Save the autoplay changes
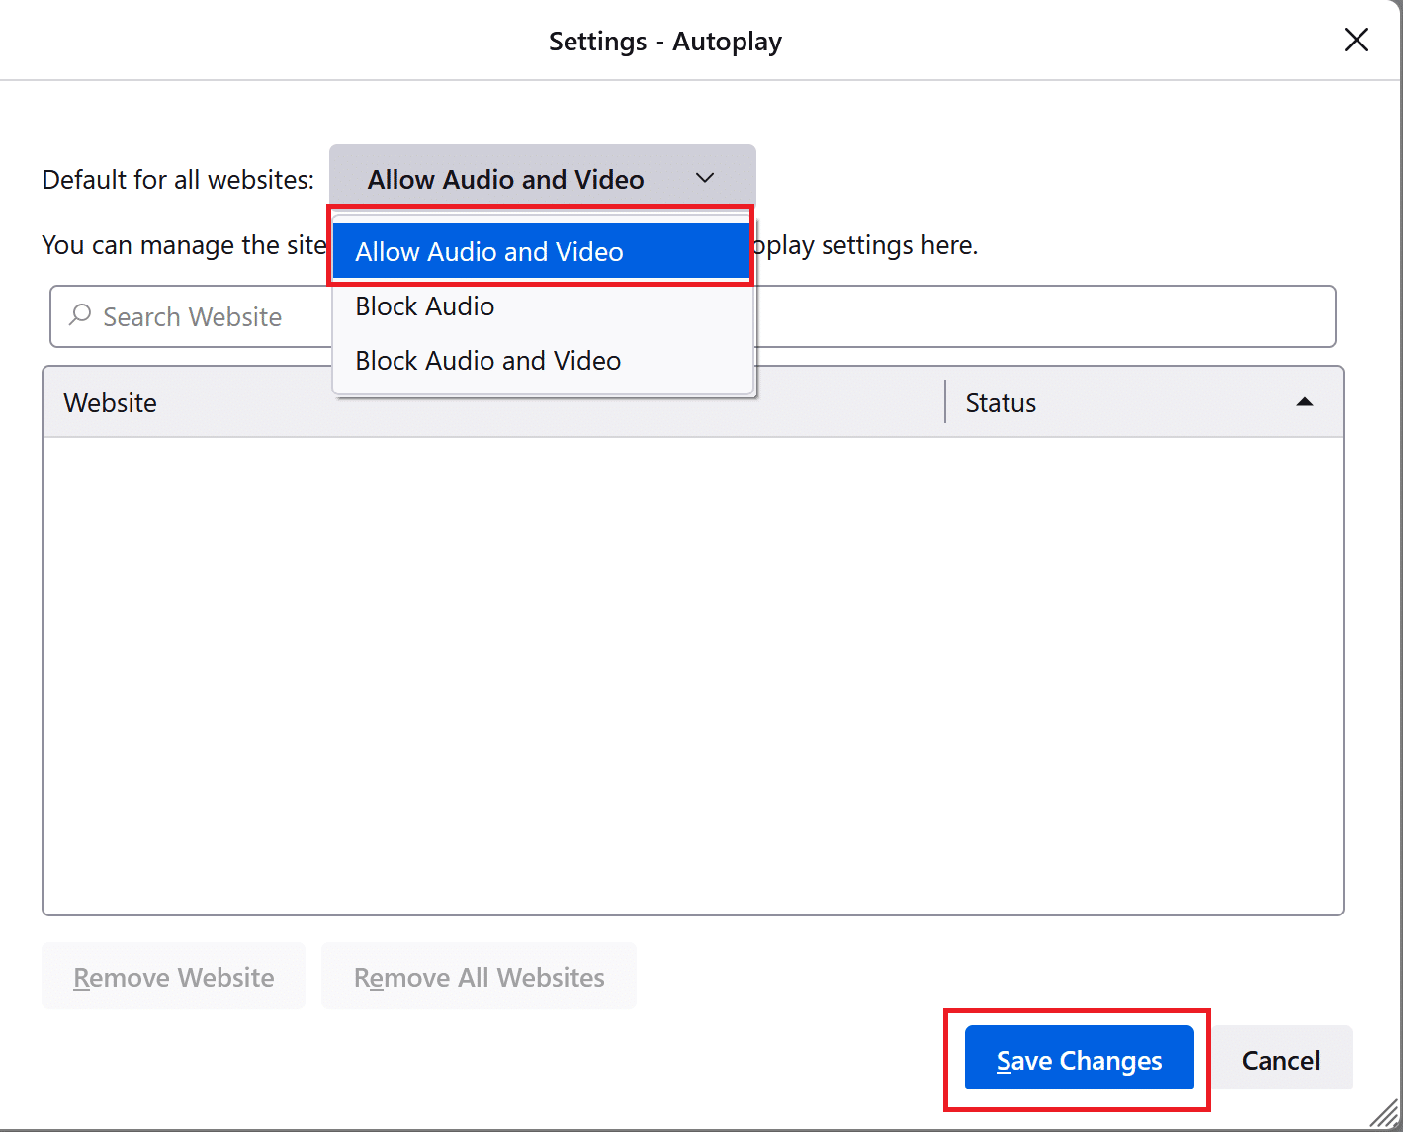1403x1132 pixels. click(1078, 1059)
